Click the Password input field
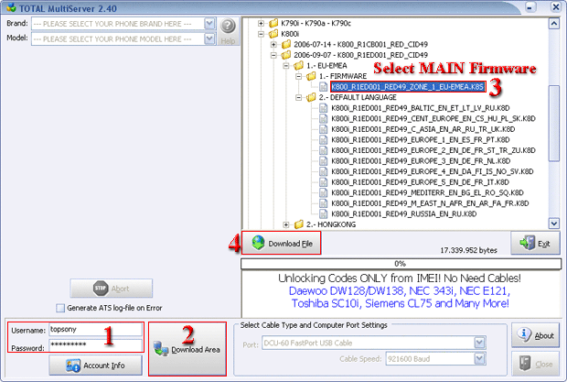Viewport: 567px width, 382px height. click(x=95, y=345)
